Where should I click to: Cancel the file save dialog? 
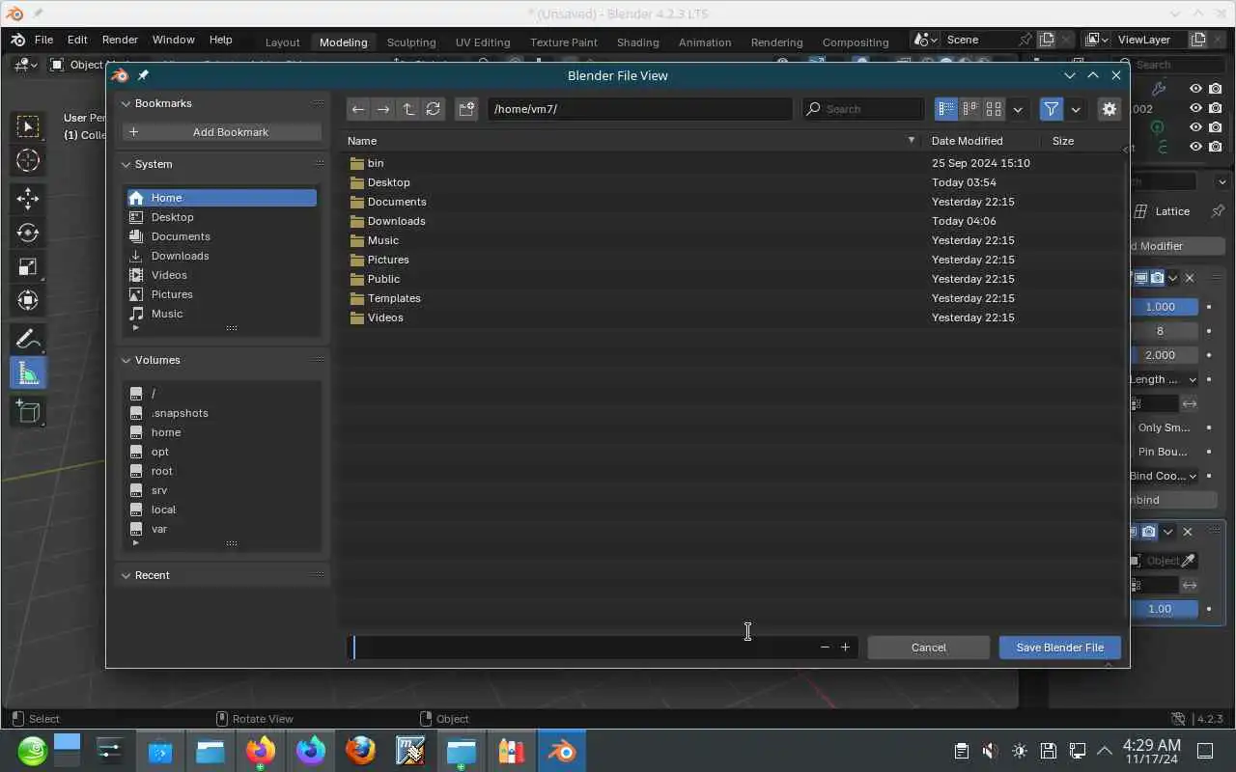click(928, 648)
